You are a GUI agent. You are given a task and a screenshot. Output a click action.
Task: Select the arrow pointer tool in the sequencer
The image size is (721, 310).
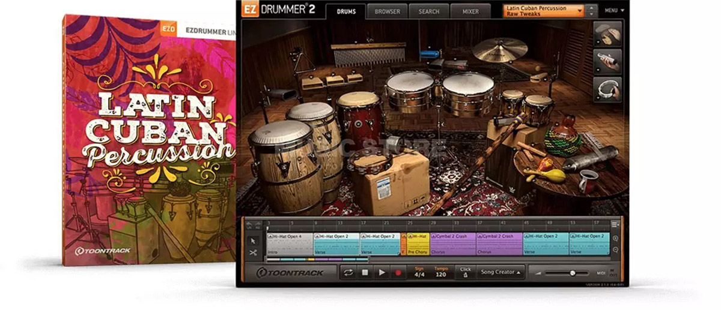(253, 240)
